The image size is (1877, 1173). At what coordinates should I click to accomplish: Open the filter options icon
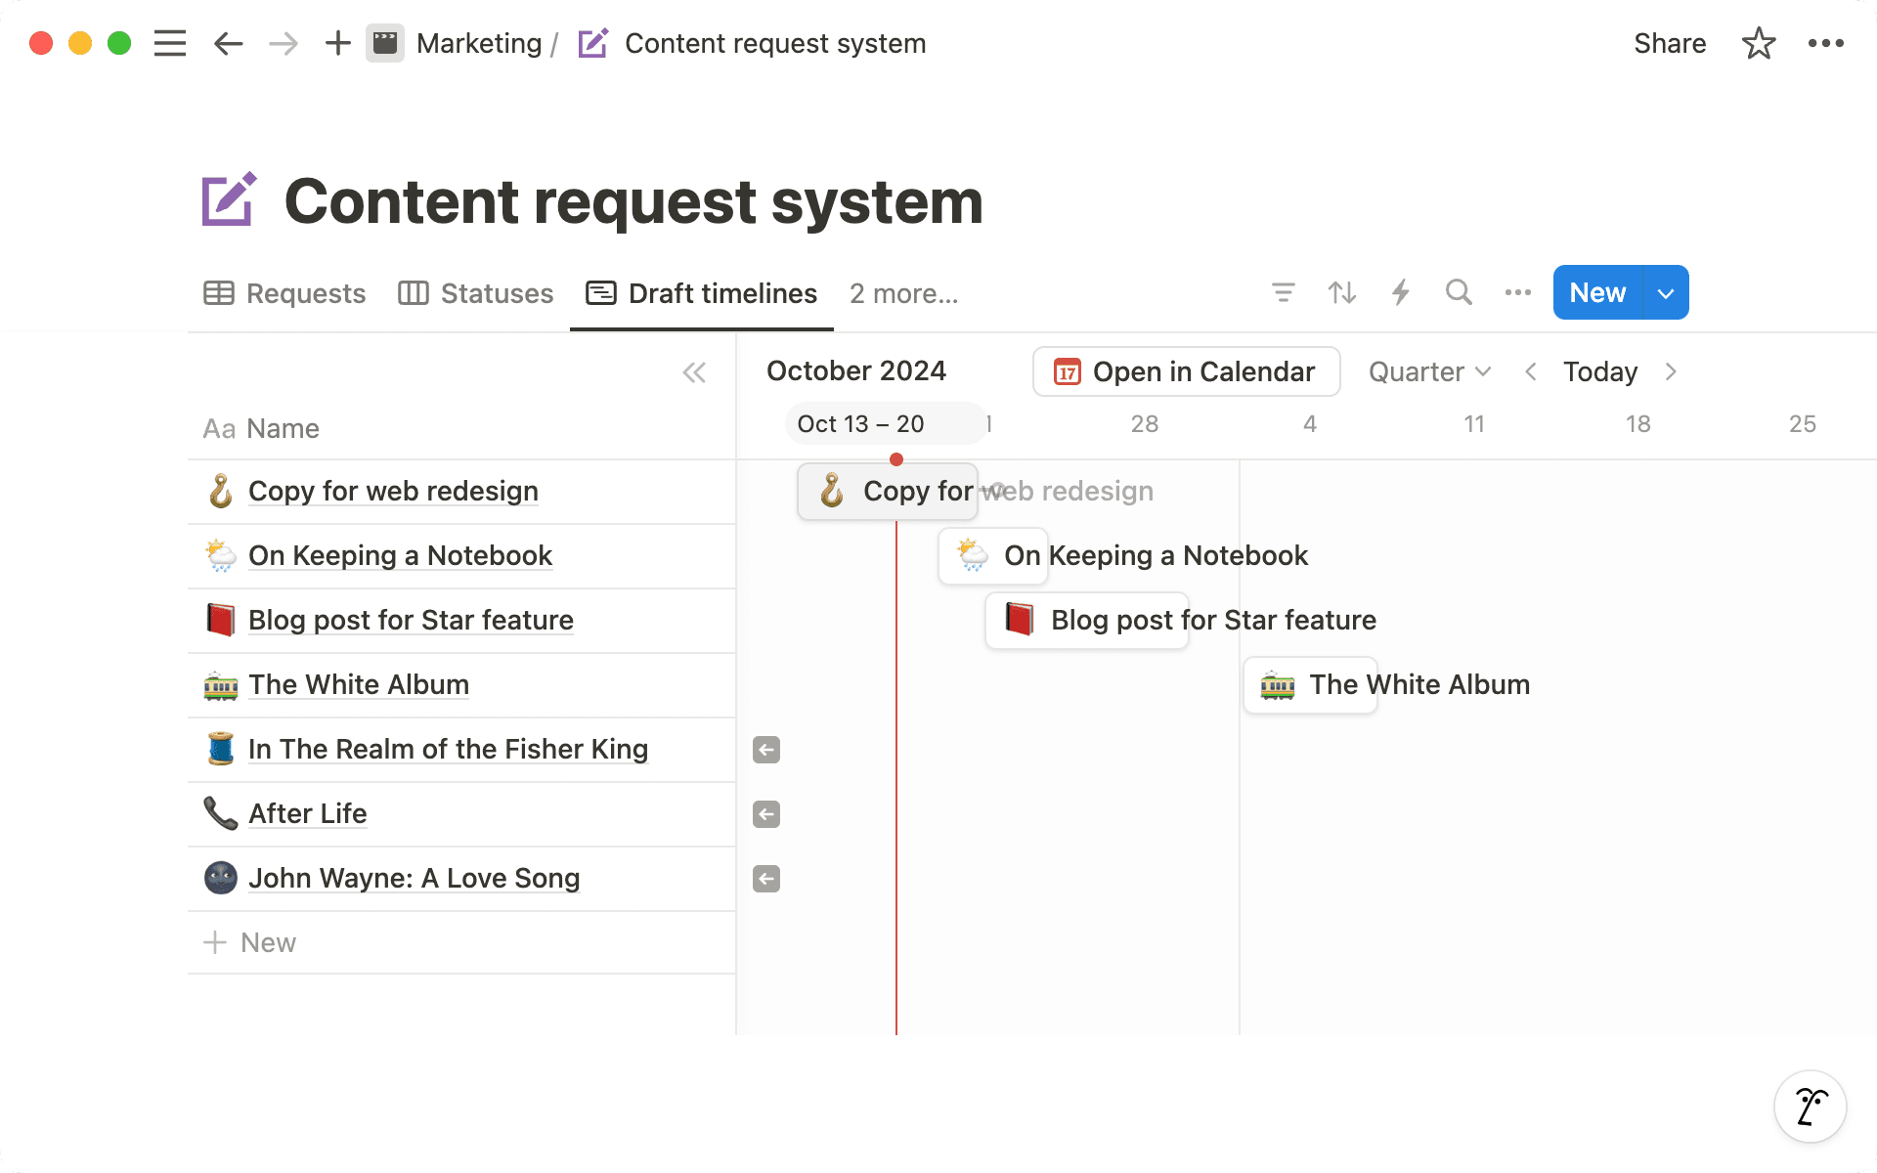click(1283, 292)
